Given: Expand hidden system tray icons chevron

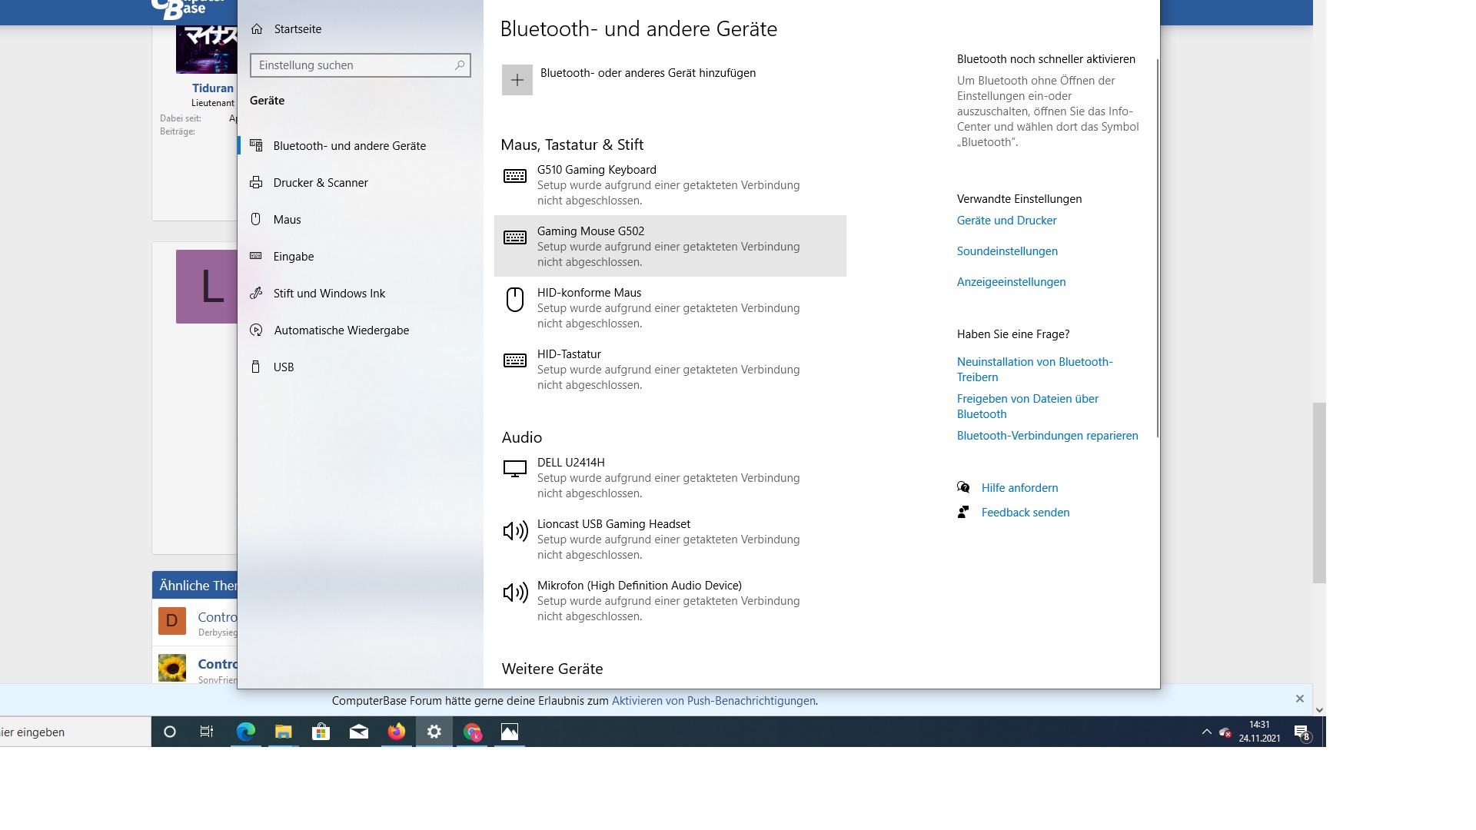Looking at the screenshot, I should coord(1206,732).
